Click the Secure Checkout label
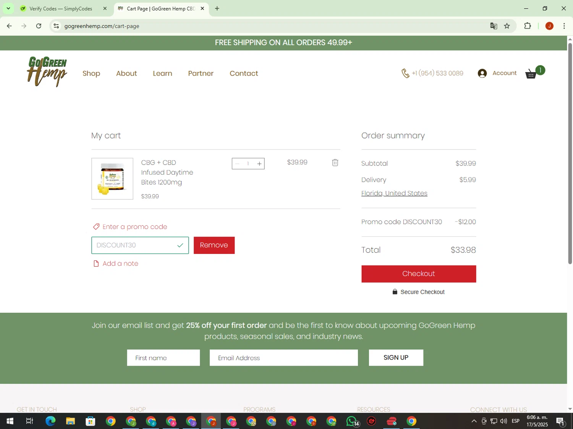The height and width of the screenshot is (429, 573). tap(422, 292)
